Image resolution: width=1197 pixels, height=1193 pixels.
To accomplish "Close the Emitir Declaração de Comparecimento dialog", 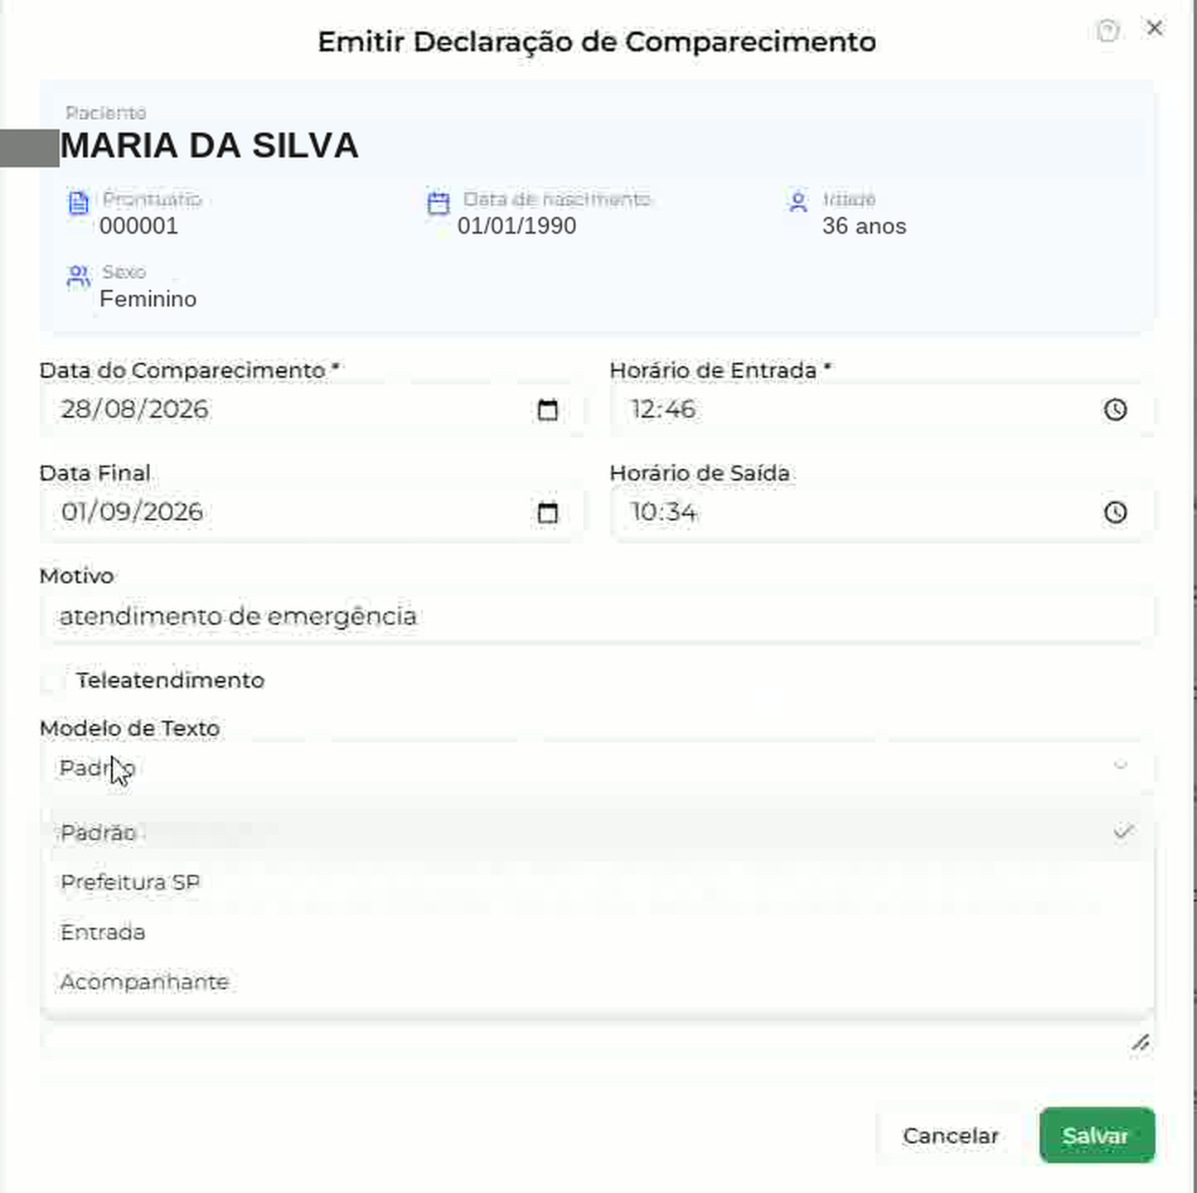I will coord(1155,28).
